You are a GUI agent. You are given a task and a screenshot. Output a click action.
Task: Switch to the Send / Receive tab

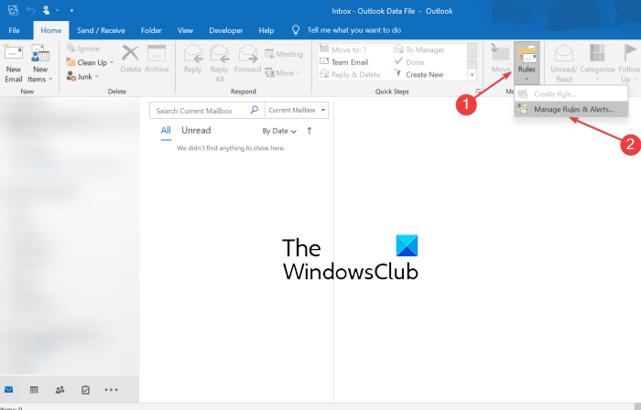103,30
